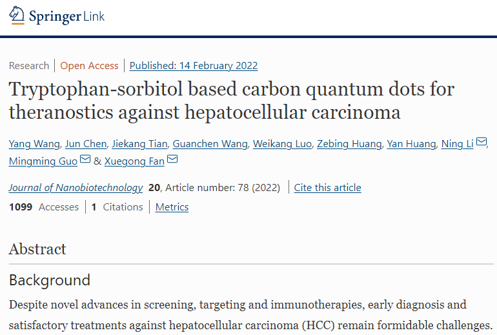The height and width of the screenshot is (335, 497).
Task: Open Mingming Guo author details
Action: [43, 161]
